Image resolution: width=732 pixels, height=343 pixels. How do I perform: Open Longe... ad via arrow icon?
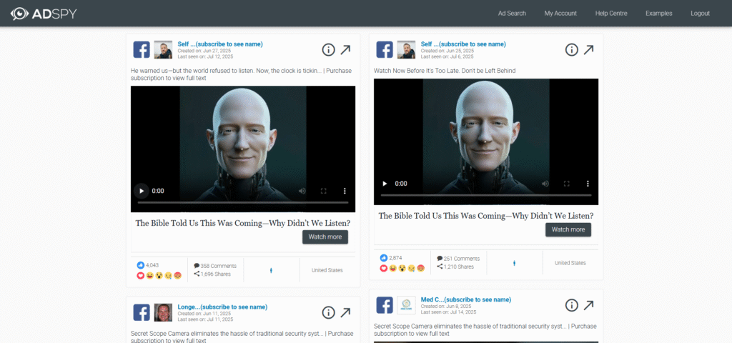tap(345, 312)
